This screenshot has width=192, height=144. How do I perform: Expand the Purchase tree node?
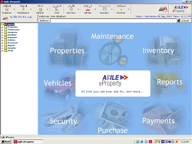[x=2, y=35]
